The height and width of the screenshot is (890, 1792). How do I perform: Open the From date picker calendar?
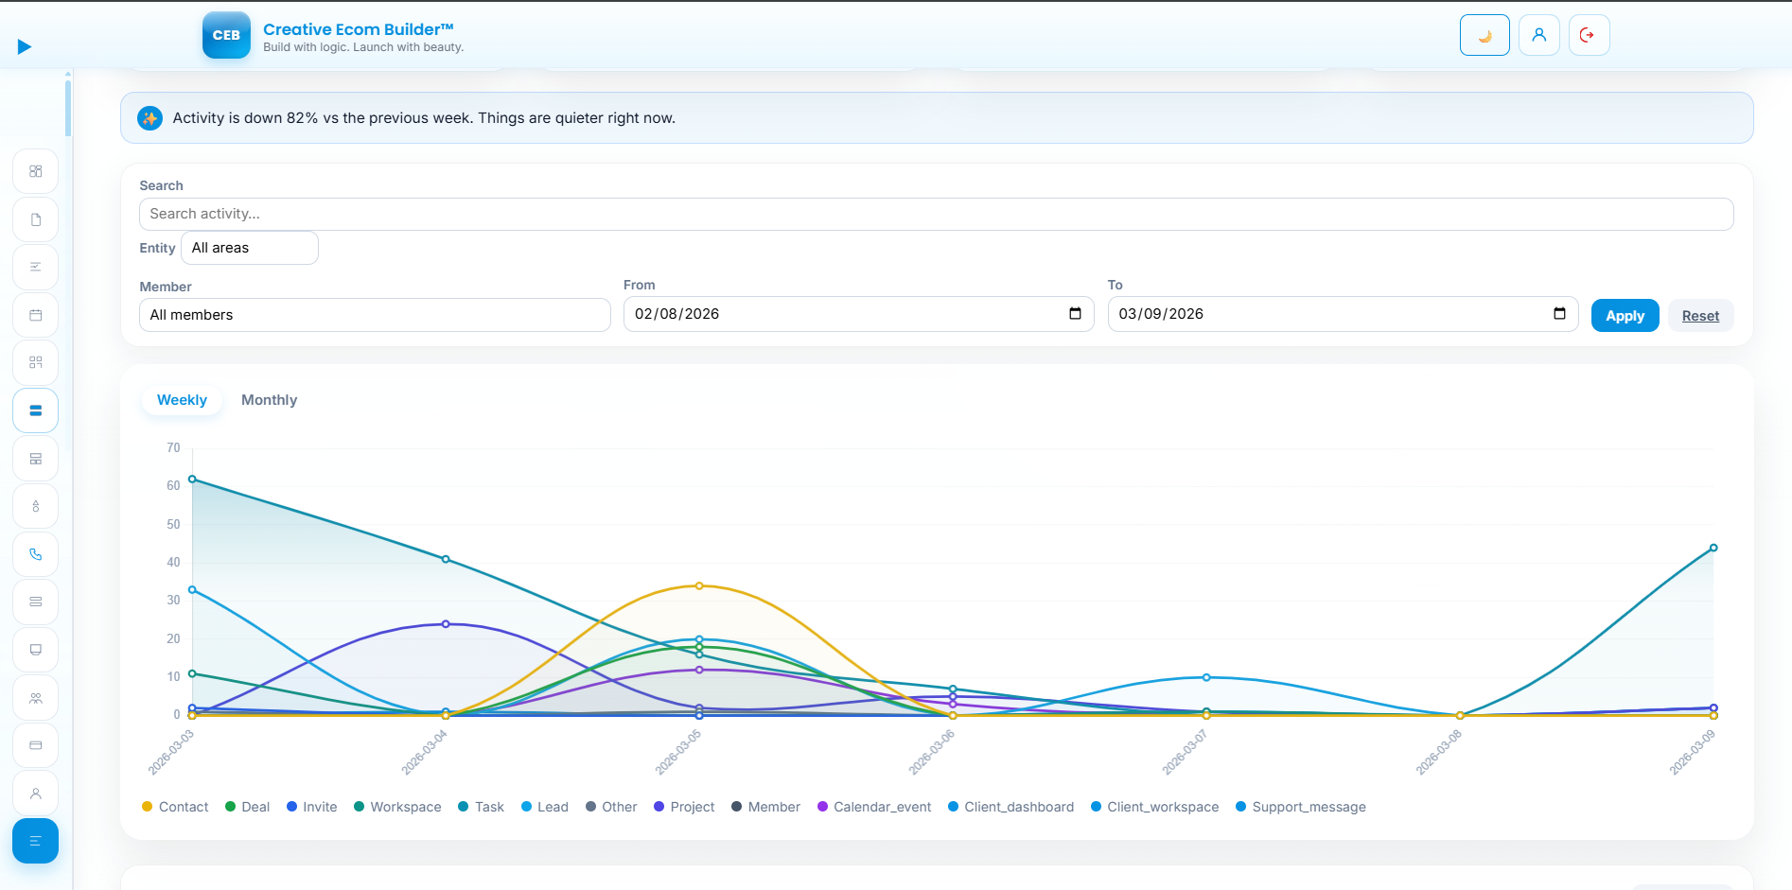pos(1076,313)
